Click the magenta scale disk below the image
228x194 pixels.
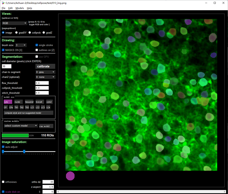pyautogui.click(x=70, y=176)
